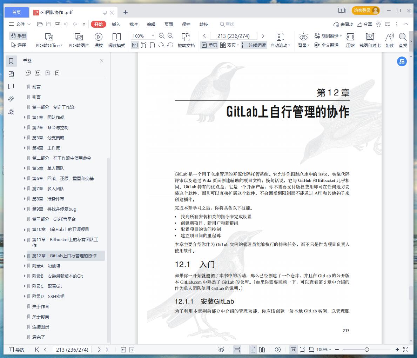The width and height of the screenshot is (417, 358).
Task: Jump to first page in status bar
Action: click(x=37, y=350)
